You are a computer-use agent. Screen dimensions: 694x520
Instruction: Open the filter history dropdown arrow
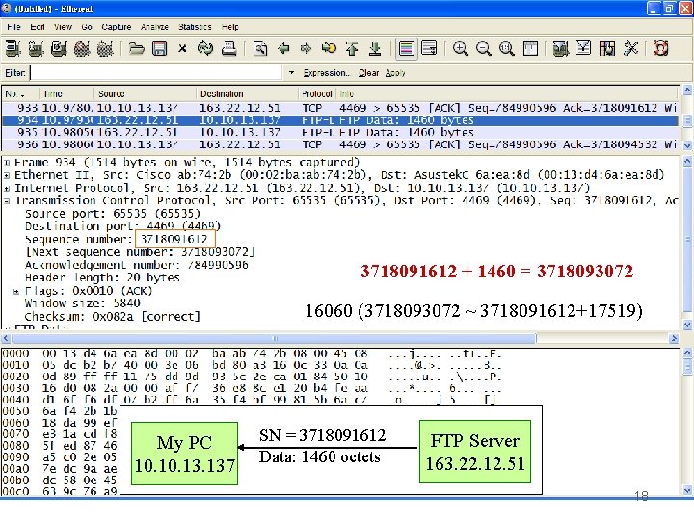(291, 72)
